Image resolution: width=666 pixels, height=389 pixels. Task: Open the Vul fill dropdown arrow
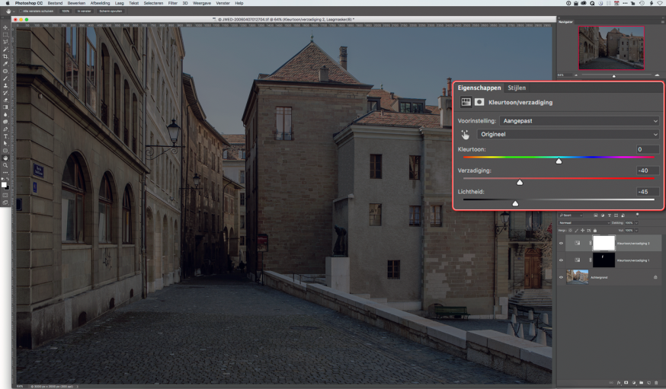coord(637,231)
